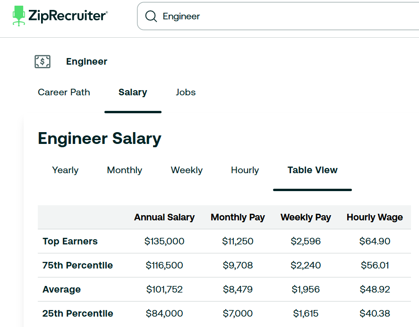This screenshot has height=327, width=419.
Task: Click the Hourly Wage column header
Action: click(375, 217)
